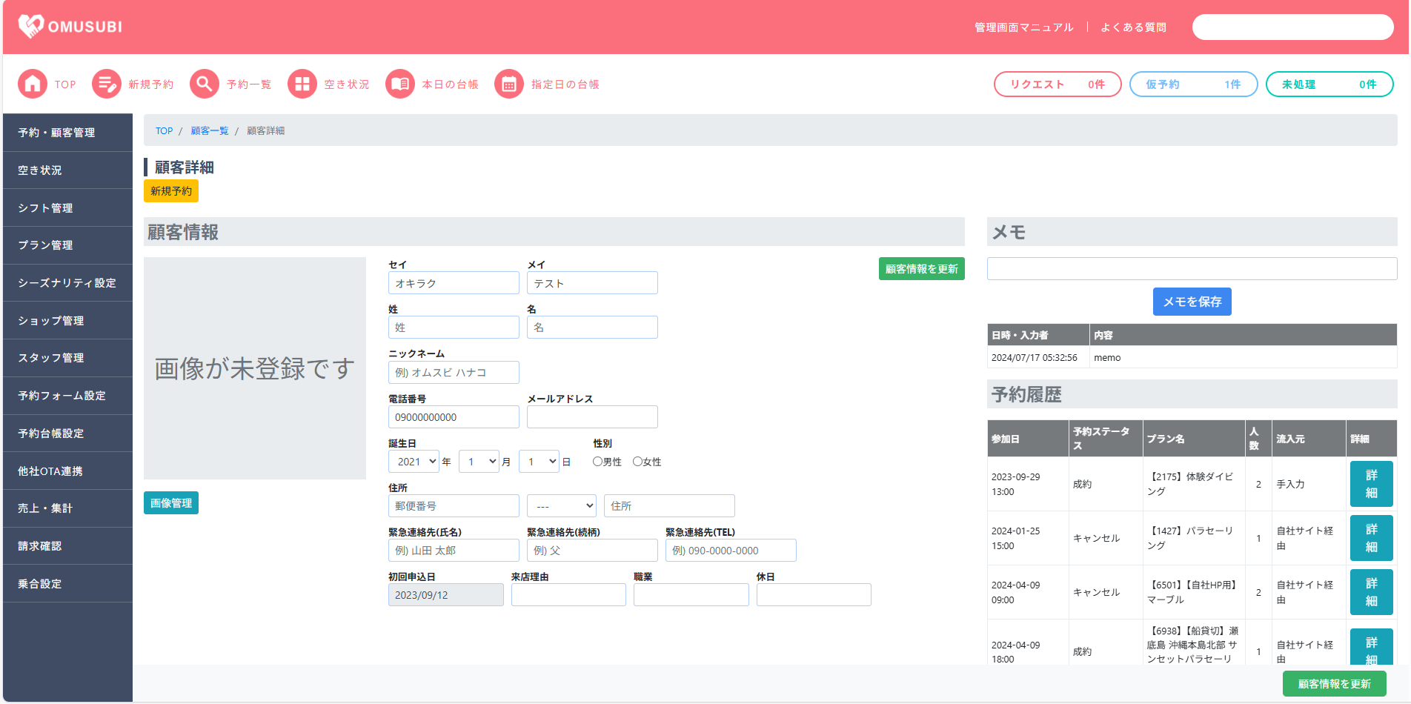1411x704 pixels.
Task: Click the 予約一覧 magnifier icon
Action: [205, 84]
